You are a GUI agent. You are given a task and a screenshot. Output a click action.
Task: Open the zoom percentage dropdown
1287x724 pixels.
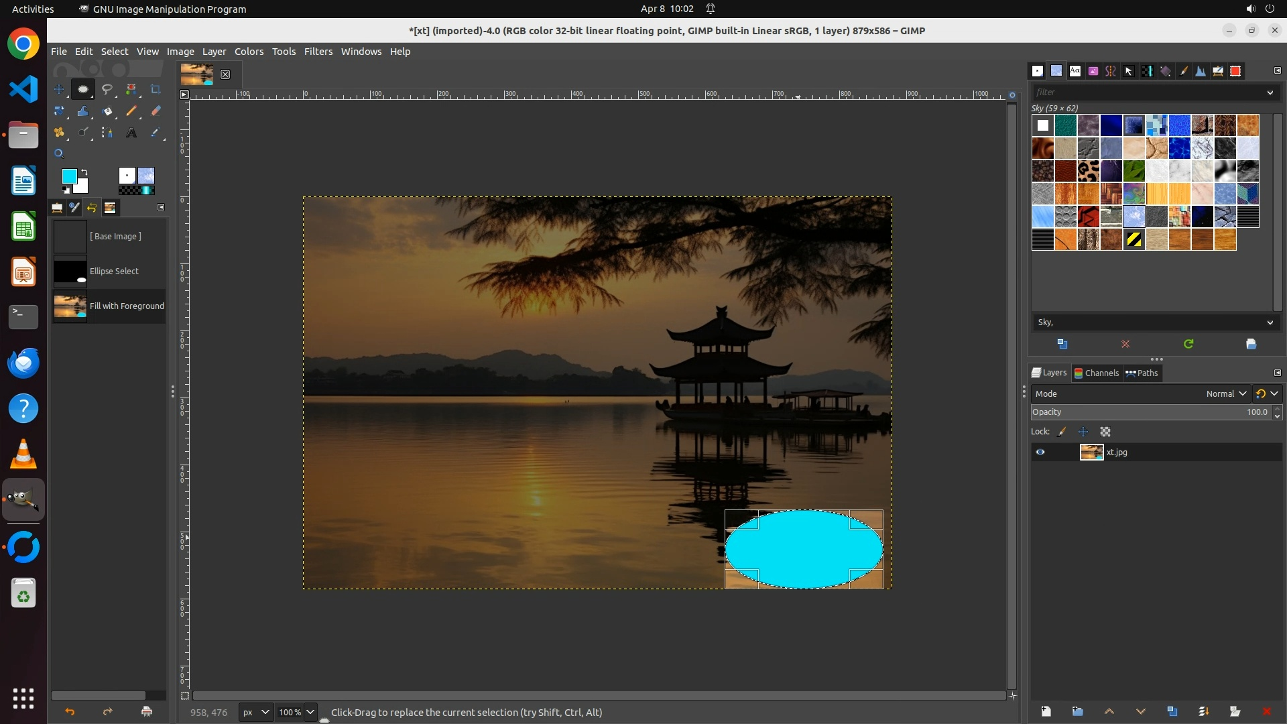coord(310,713)
